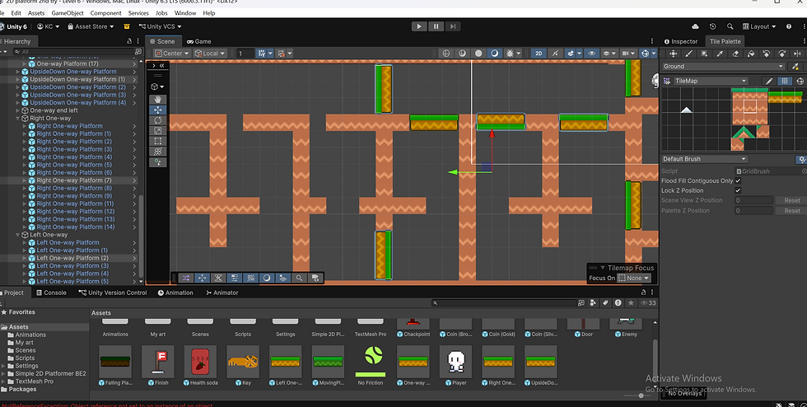This screenshot has height=407, width=807.
Task: Switch to the Game tab
Action: [x=199, y=41]
